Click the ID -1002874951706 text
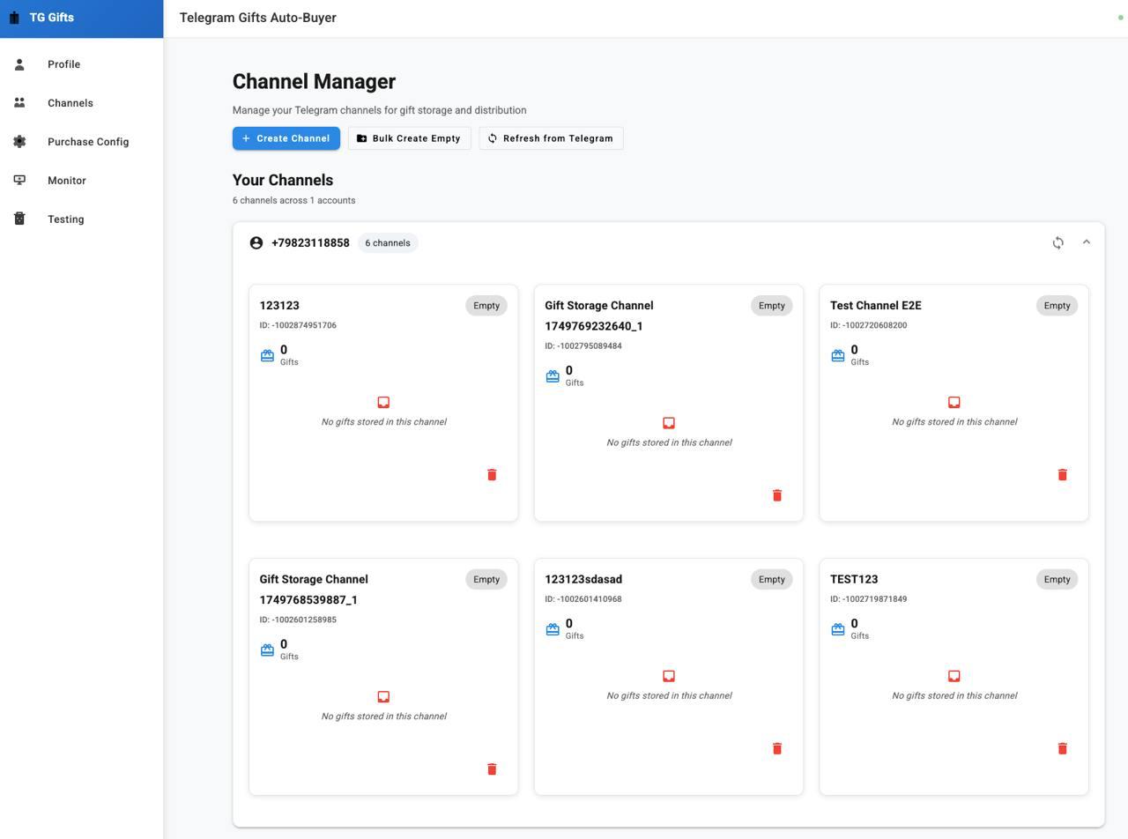This screenshot has width=1128, height=839. point(298,325)
